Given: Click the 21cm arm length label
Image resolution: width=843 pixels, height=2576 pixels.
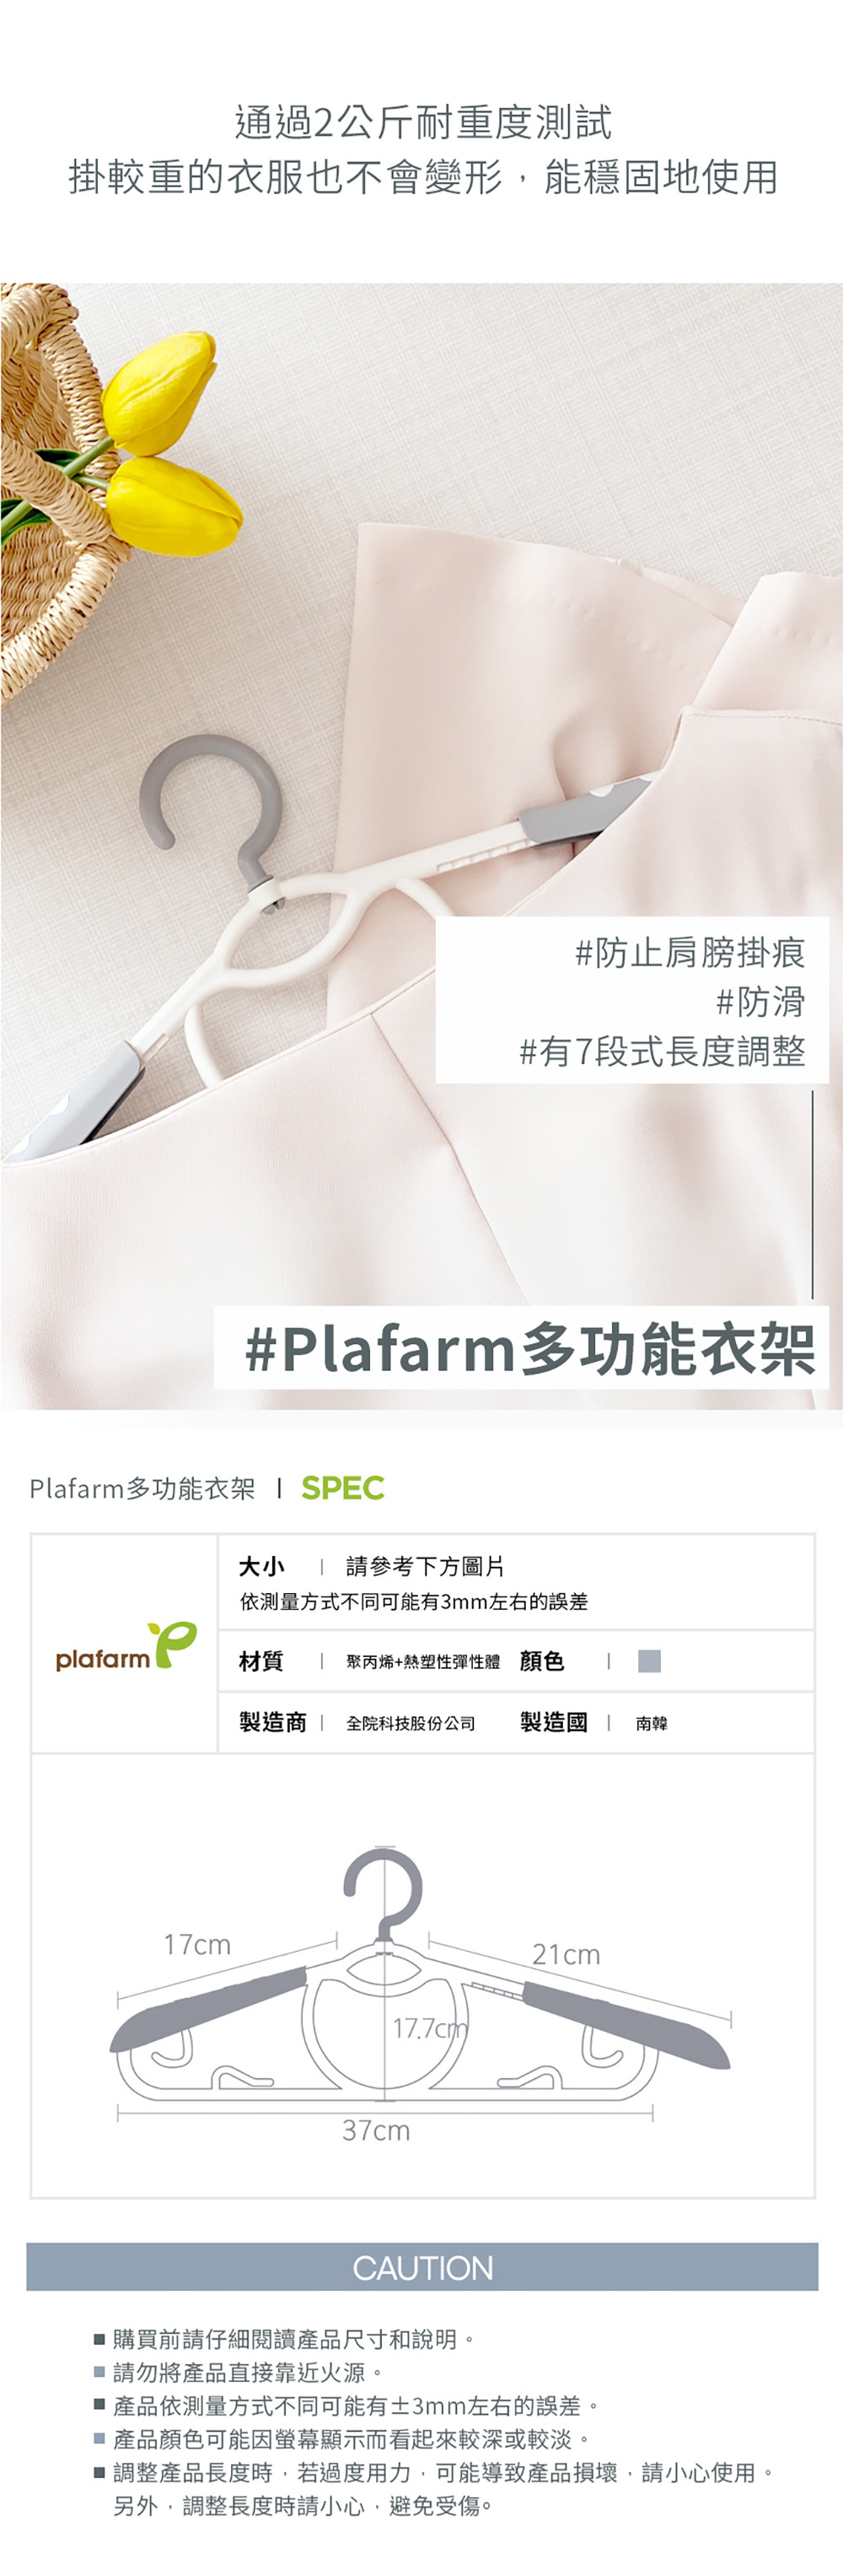Looking at the screenshot, I should [566, 1955].
